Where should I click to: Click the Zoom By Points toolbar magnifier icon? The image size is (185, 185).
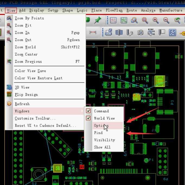point(134,20)
